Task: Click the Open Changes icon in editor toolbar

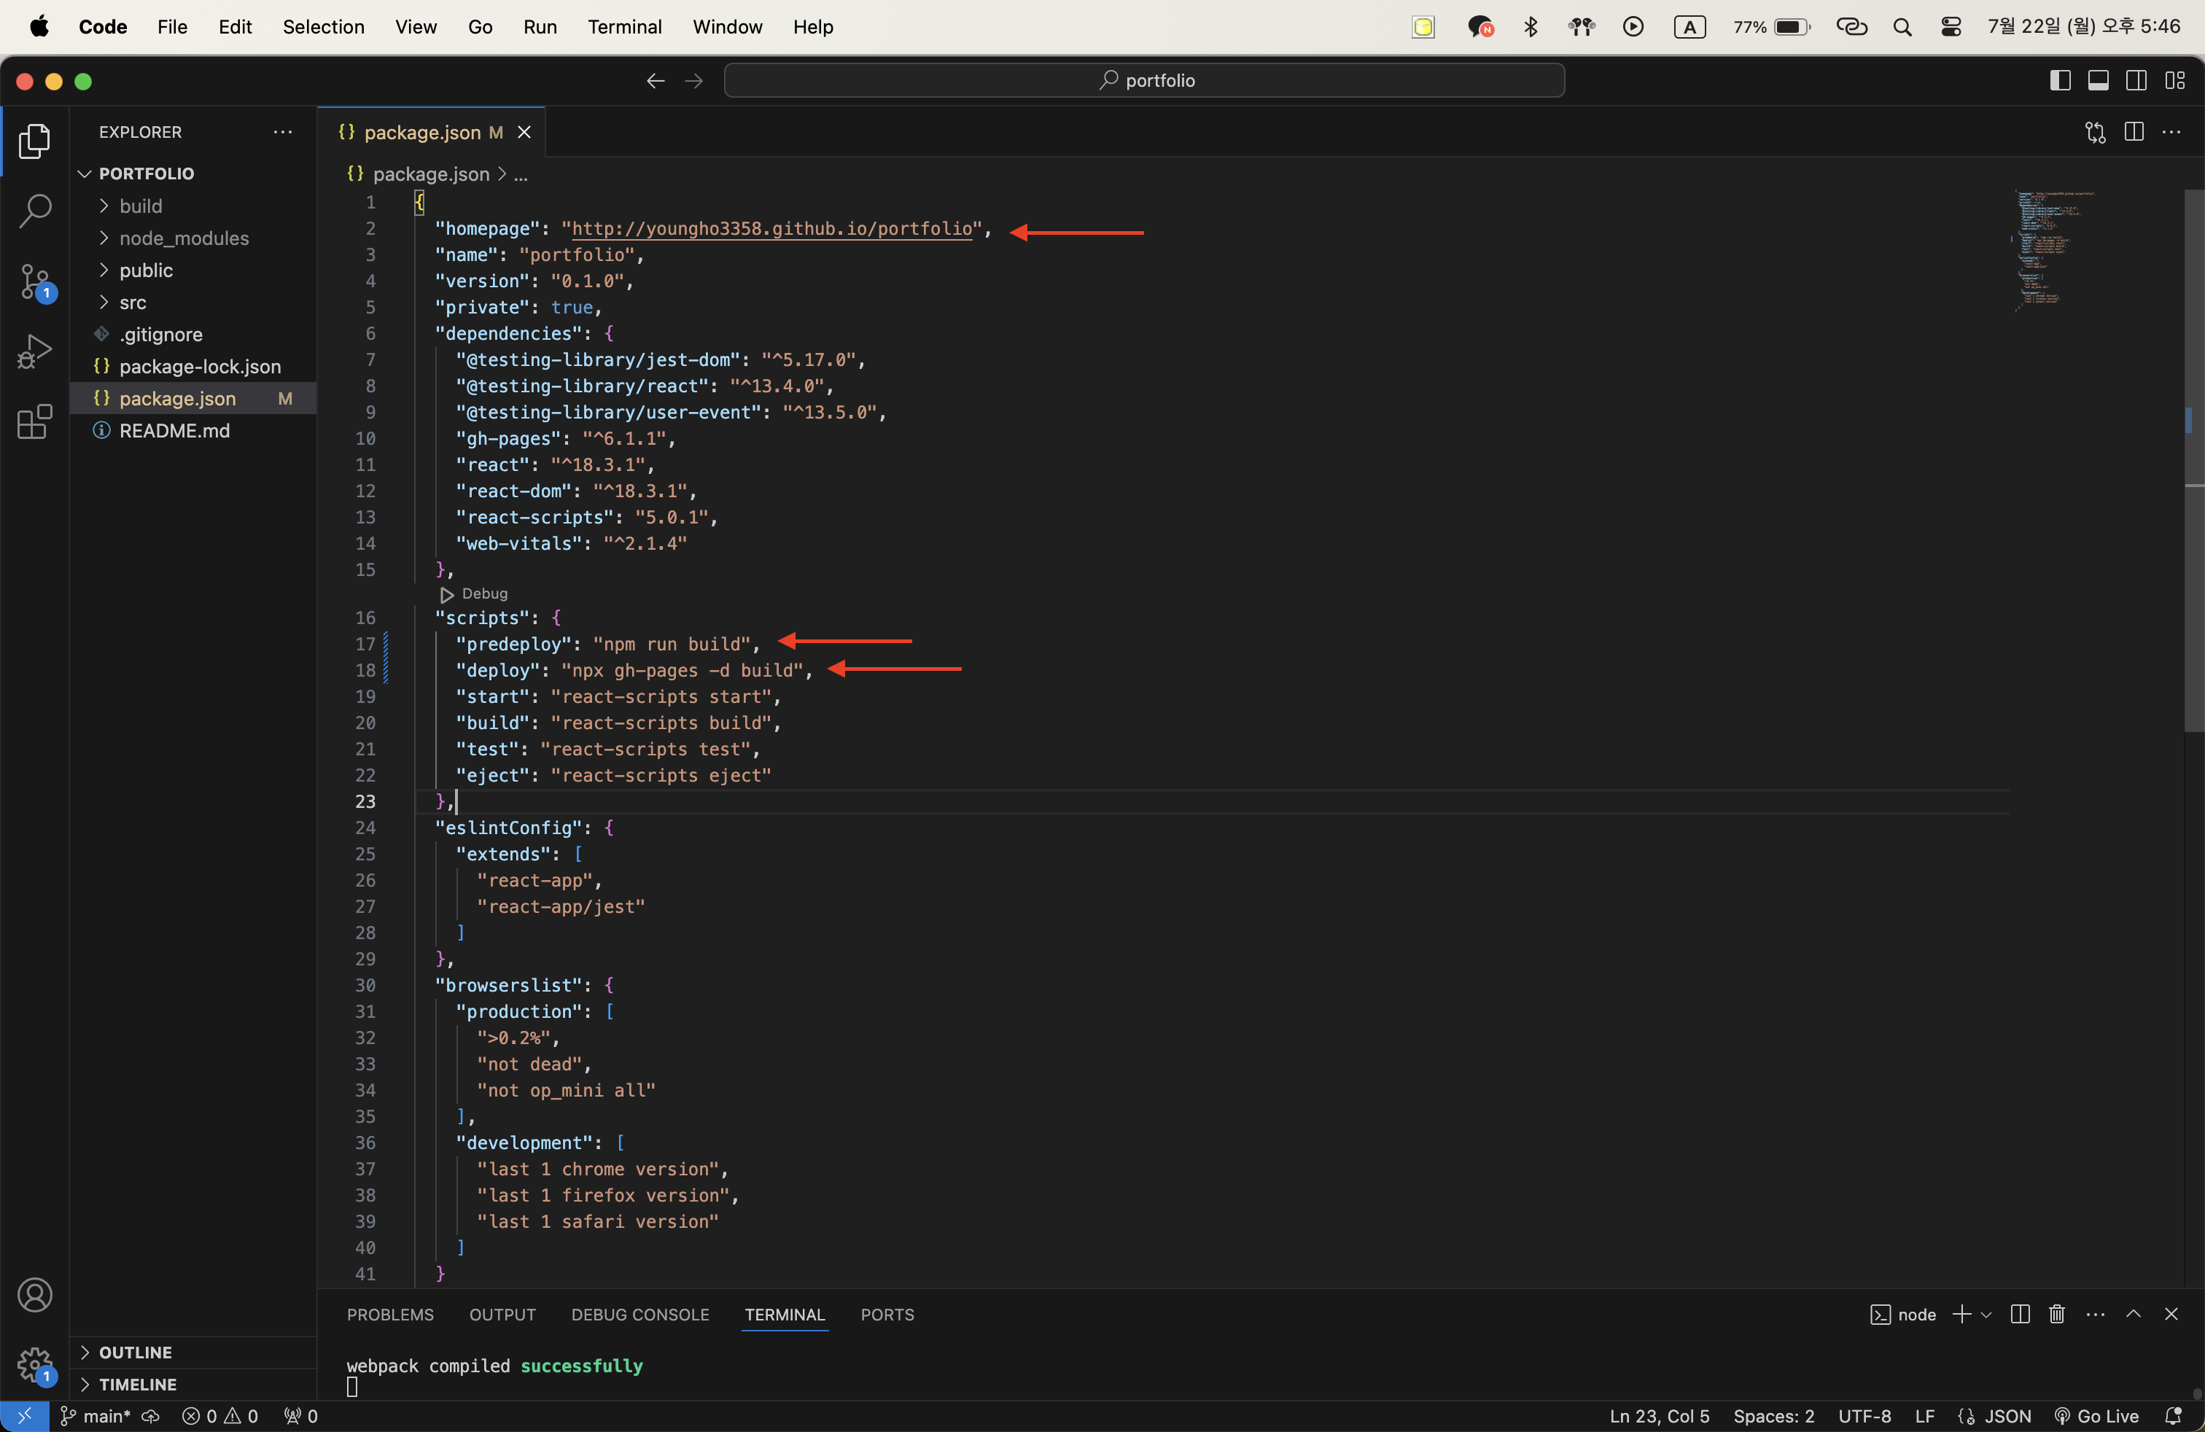Action: pos(2096,133)
